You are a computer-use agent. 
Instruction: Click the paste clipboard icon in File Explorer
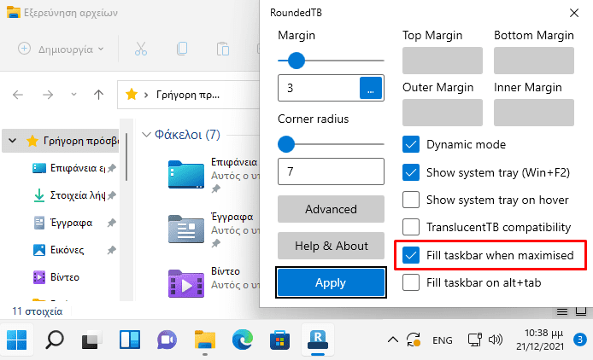(223, 49)
